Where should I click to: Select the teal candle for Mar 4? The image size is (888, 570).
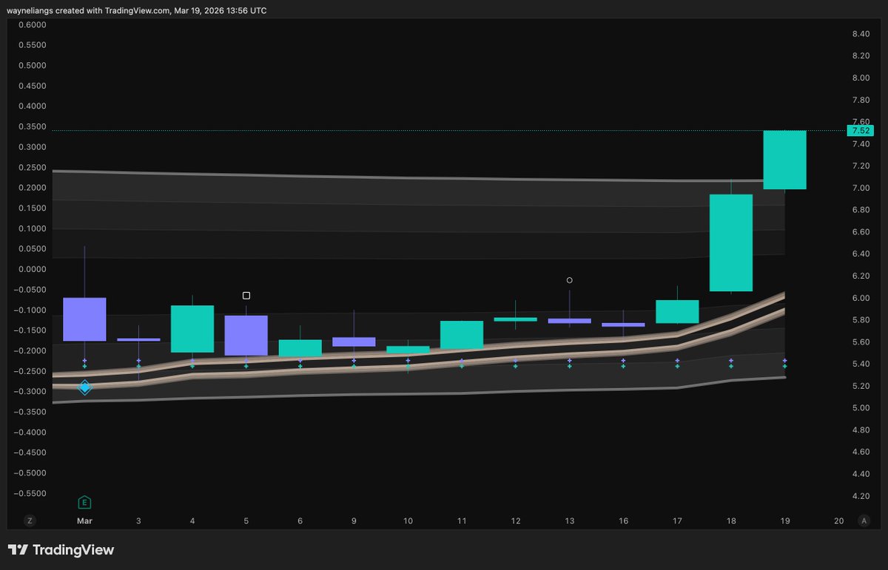tap(192, 329)
